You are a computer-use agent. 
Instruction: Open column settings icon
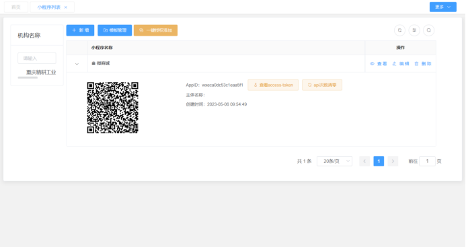point(414,30)
